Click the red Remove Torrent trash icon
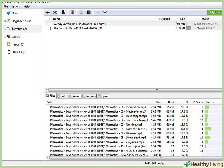 [73, 12]
